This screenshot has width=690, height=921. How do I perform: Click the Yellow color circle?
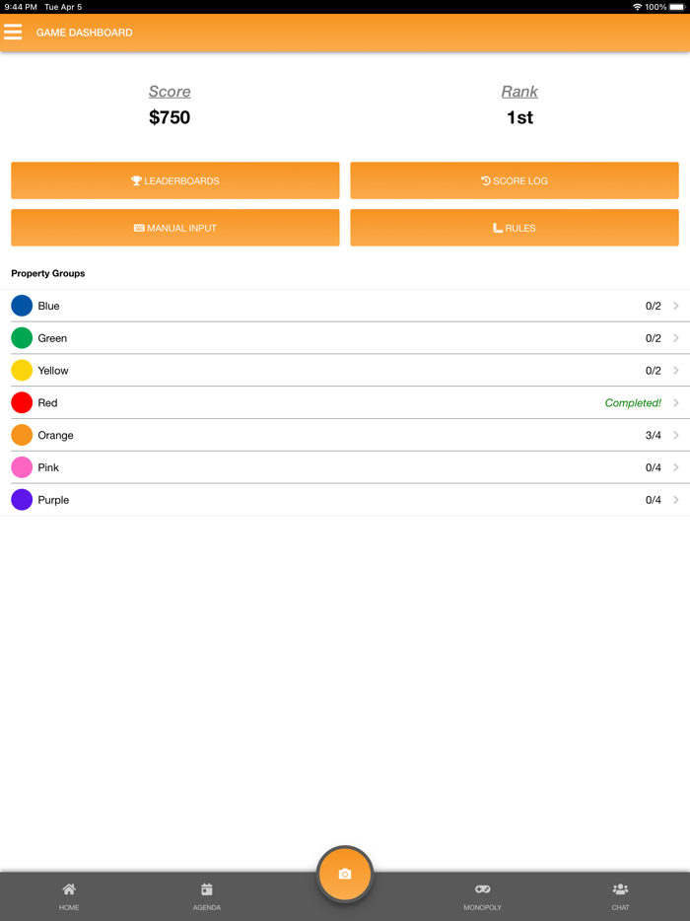22,371
